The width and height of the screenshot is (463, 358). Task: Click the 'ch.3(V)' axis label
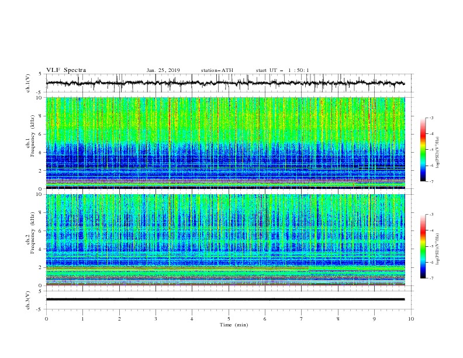tap(27, 300)
